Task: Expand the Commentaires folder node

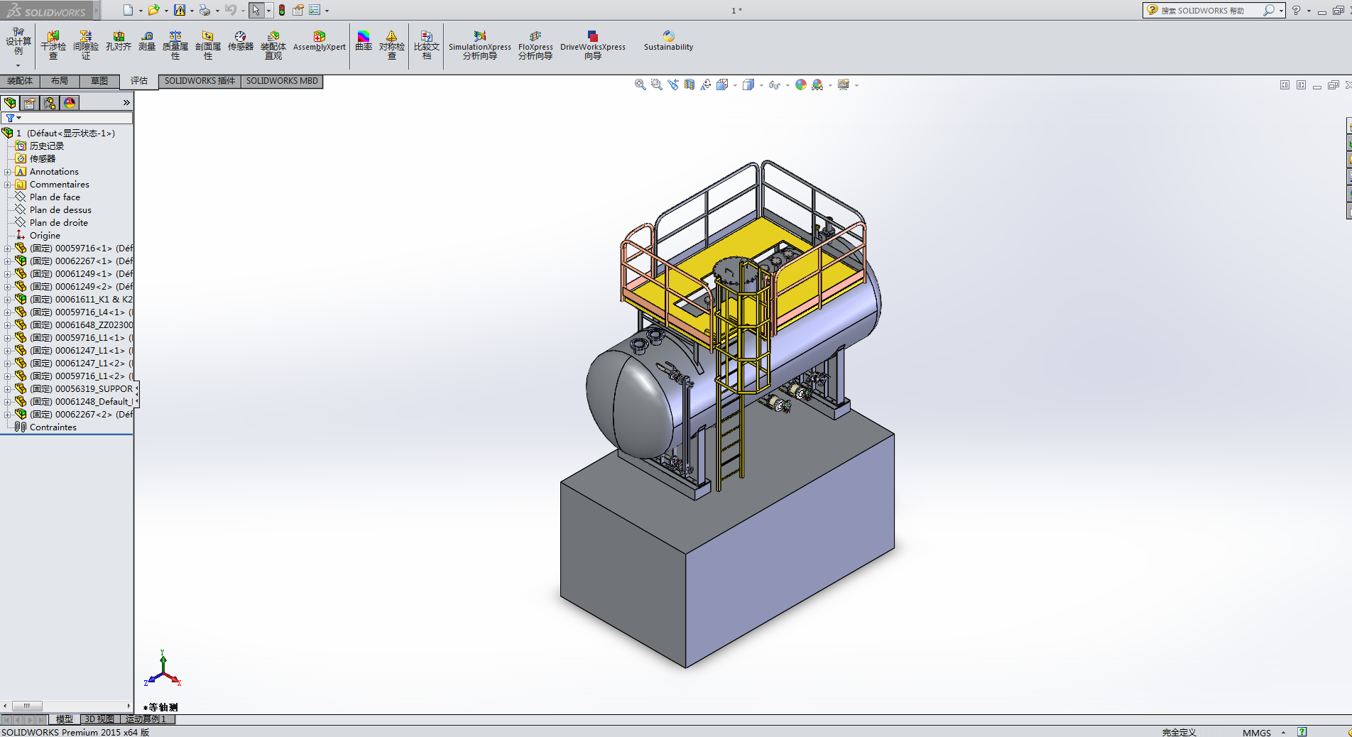Action: tap(7, 185)
